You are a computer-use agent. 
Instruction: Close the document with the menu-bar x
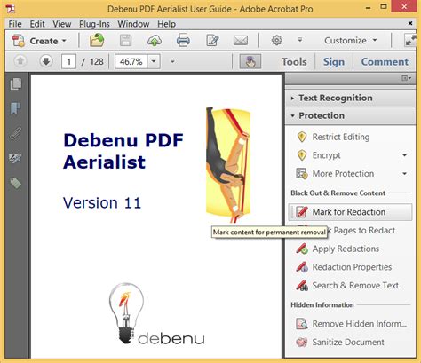410,23
